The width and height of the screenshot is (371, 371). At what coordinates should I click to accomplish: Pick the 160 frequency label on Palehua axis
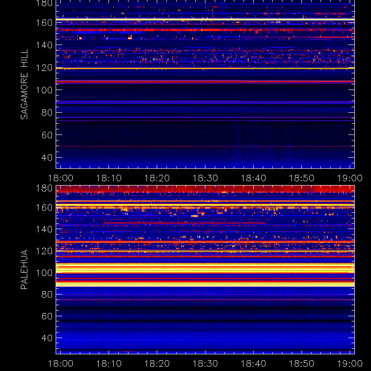[44, 208]
